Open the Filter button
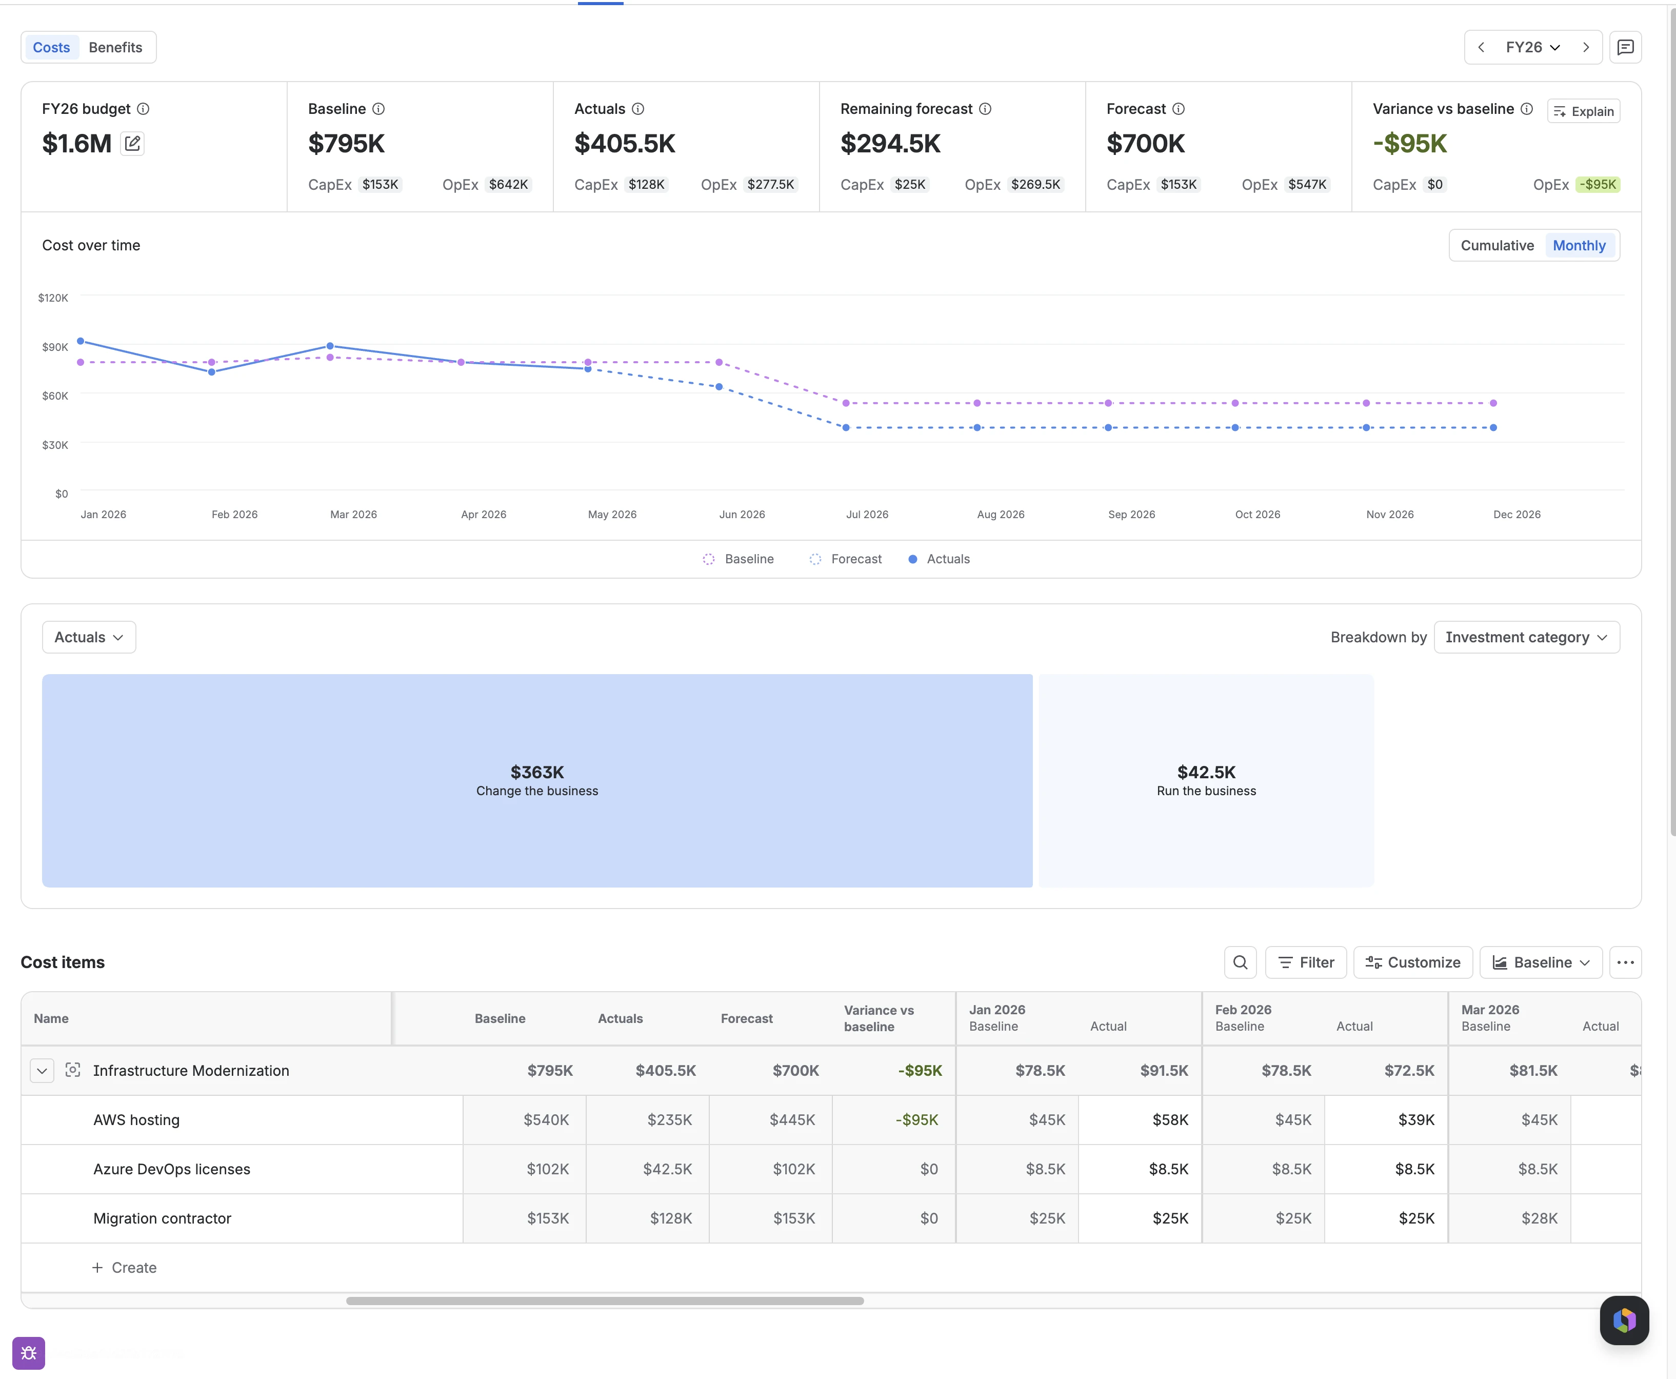The image size is (1676, 1379). (x=1305, y=962)
